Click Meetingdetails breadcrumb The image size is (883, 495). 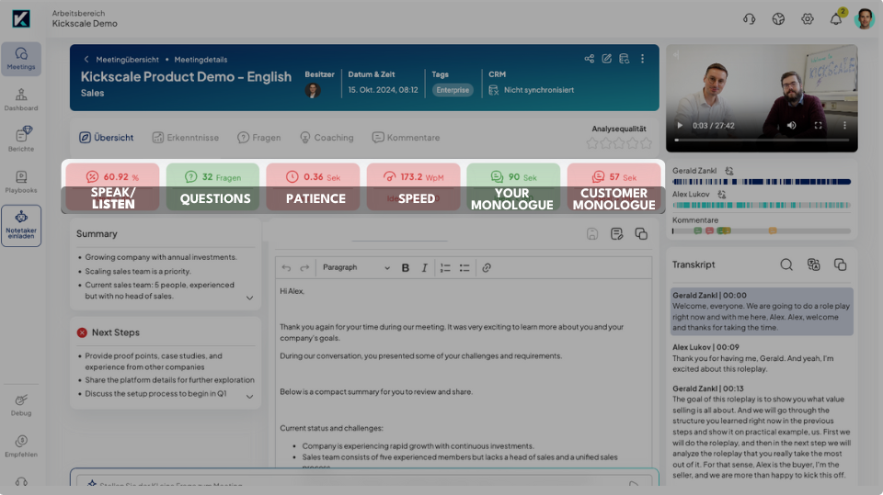coord(201,59)
